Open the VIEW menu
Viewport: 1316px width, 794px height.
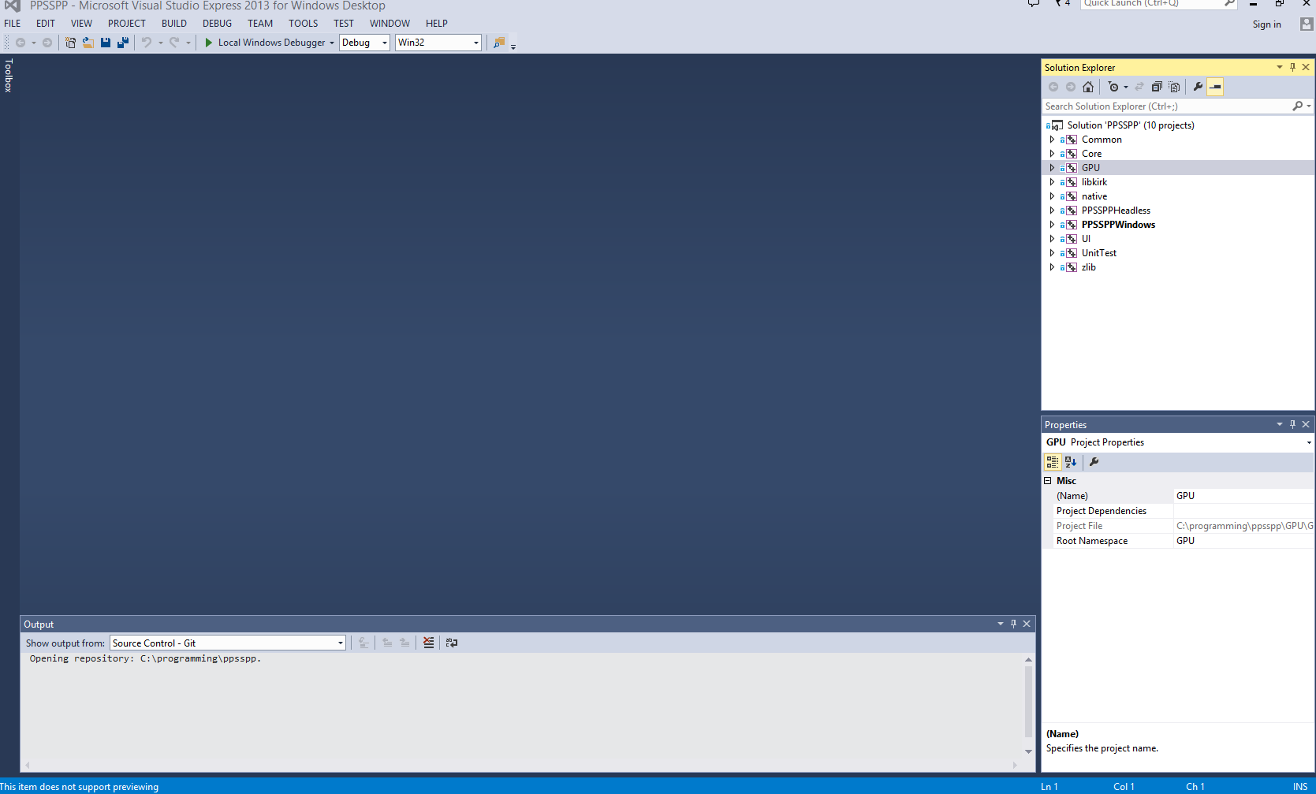point(81,24)
